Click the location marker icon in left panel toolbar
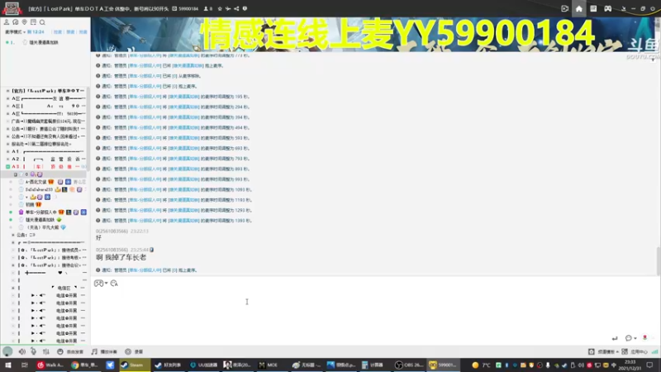The height and width of the screenshot is (372, 661). [x=25, y=22]
